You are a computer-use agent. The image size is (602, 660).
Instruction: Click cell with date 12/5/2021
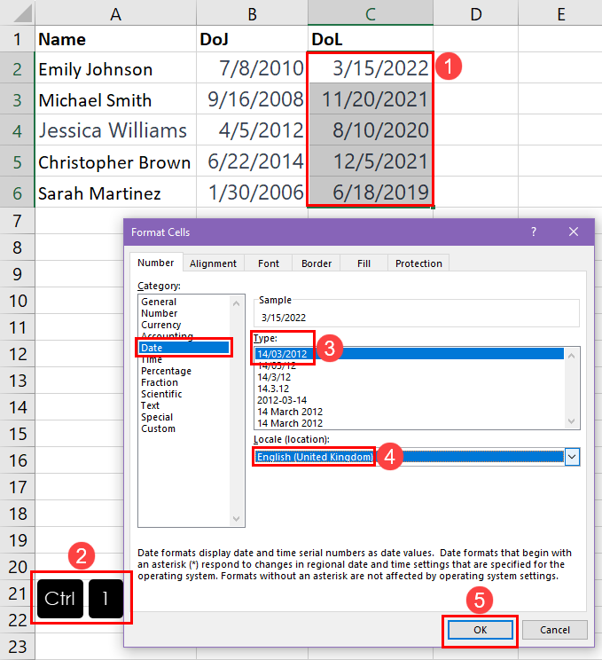pyautogui.click(x=371, y=161)
